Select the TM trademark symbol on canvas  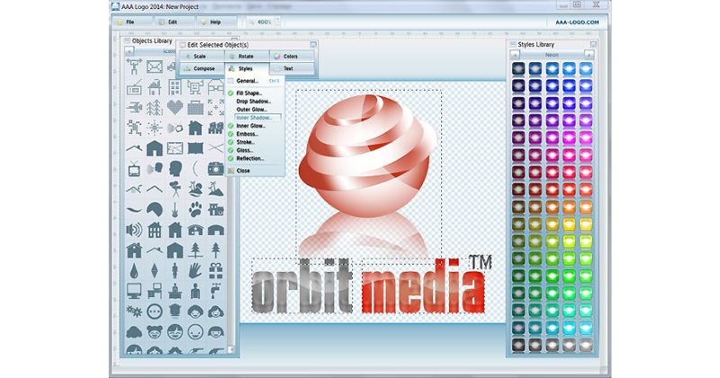tap(480, 262)
